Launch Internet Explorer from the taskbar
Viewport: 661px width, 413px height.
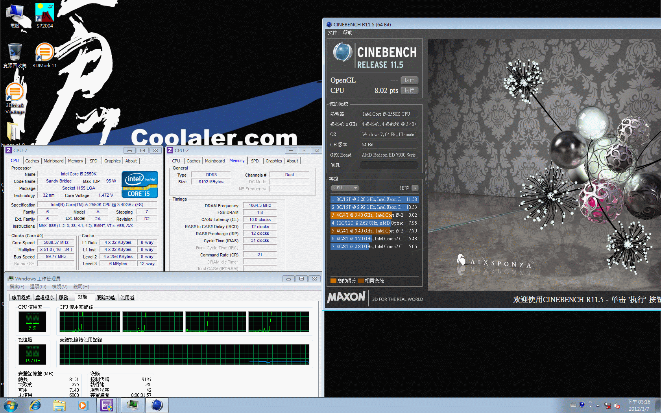[x=35, y=405]
